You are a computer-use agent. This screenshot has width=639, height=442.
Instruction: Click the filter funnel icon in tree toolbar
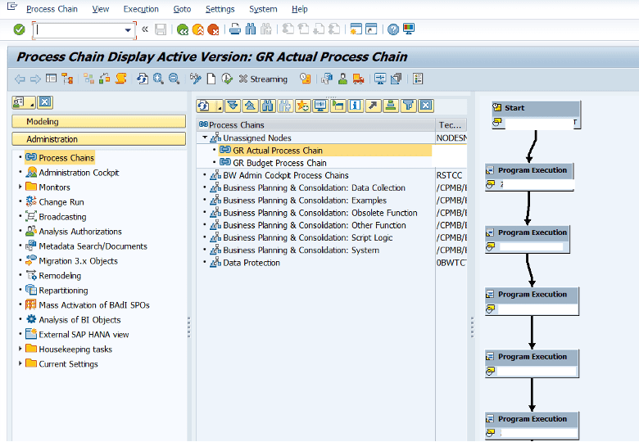coord(408,106)
